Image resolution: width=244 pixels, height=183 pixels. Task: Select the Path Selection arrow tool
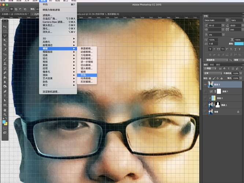click(x=5, y=100)
